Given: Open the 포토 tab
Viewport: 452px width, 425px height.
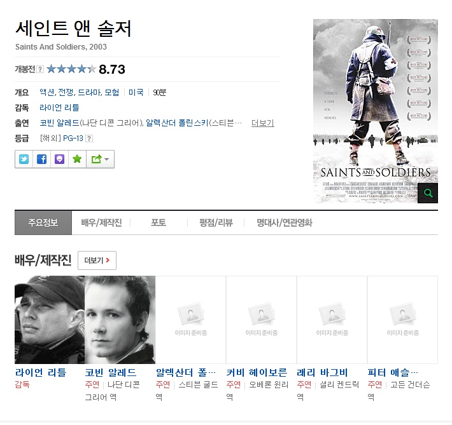Looking at the screenshot, I should [159, 223].
